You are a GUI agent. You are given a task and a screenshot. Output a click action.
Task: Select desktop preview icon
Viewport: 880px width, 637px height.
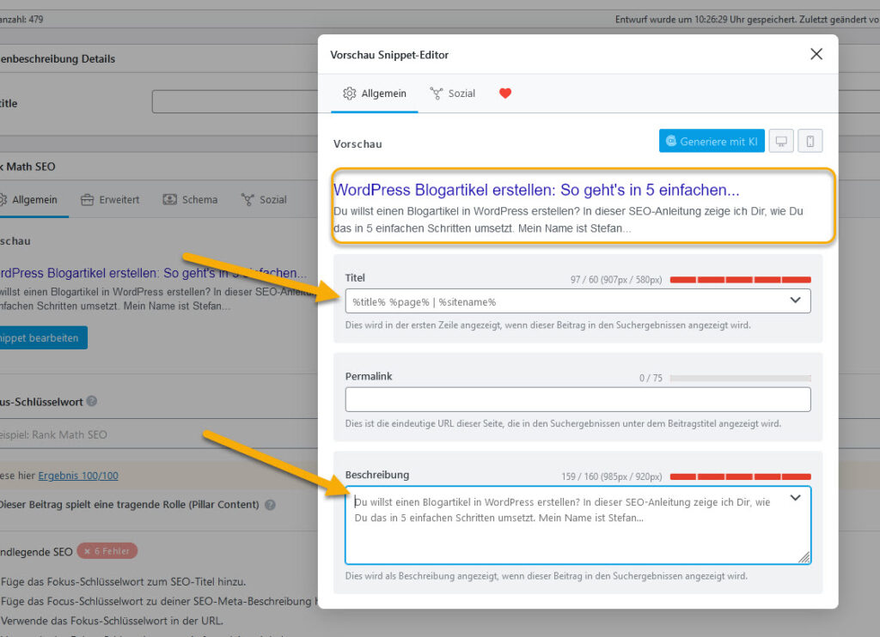tap(780, 142)
